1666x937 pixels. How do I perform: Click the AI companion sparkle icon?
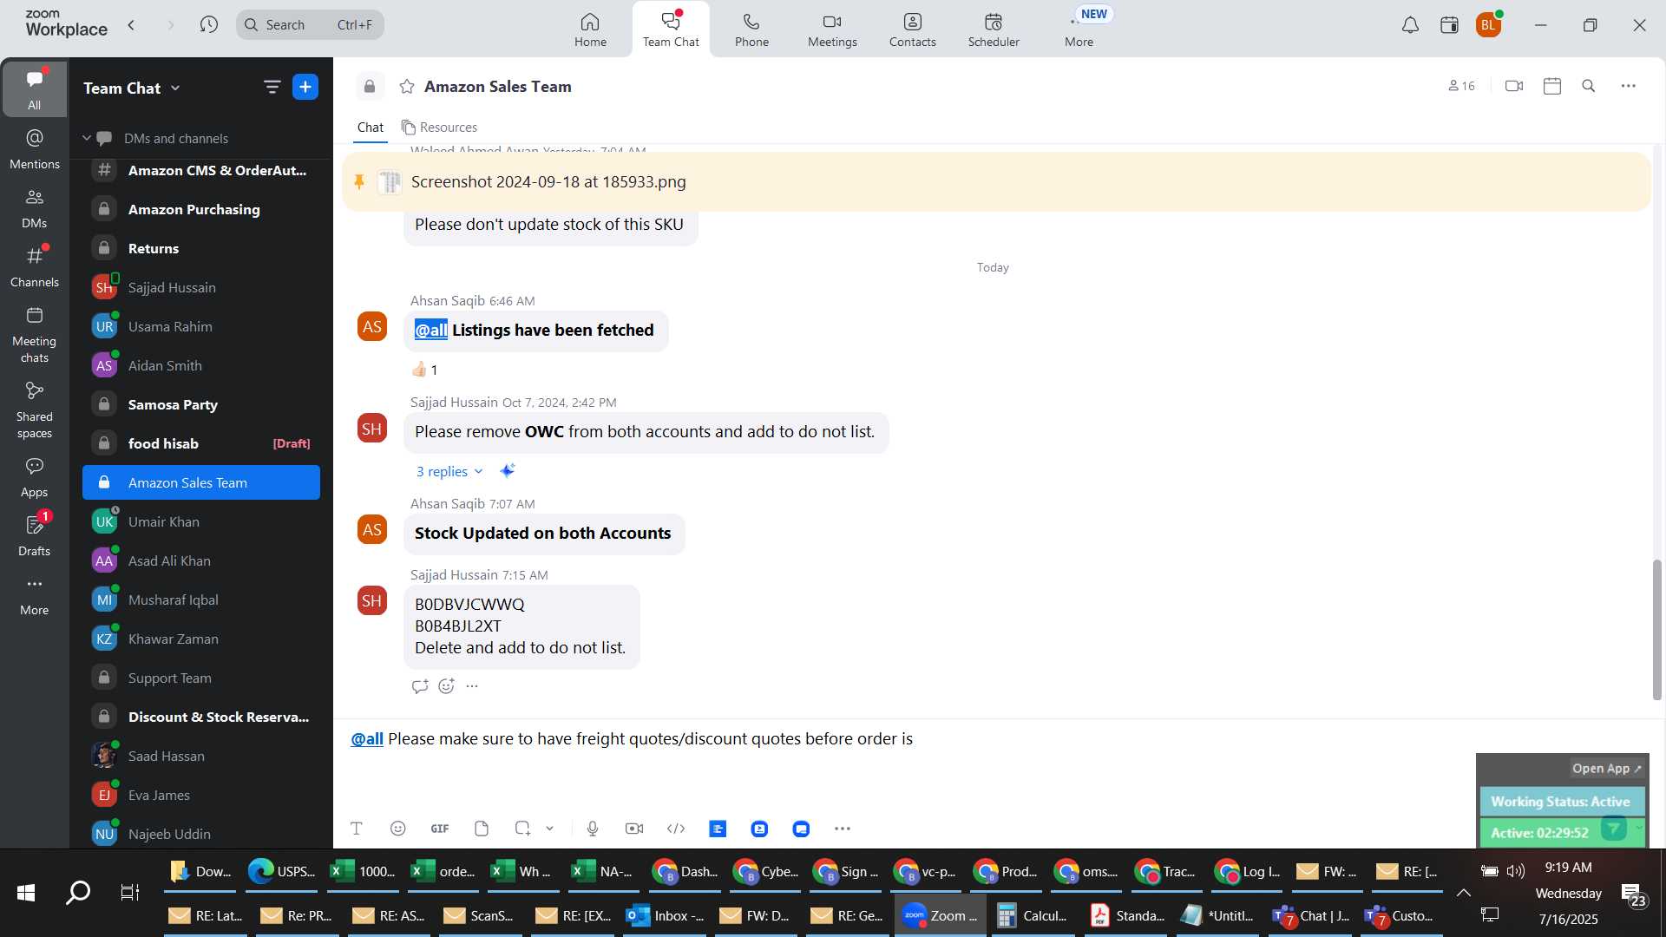[x=508, y=470]
